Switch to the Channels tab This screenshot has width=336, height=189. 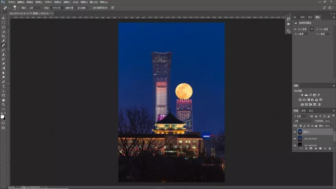click(x=303, y=111)
